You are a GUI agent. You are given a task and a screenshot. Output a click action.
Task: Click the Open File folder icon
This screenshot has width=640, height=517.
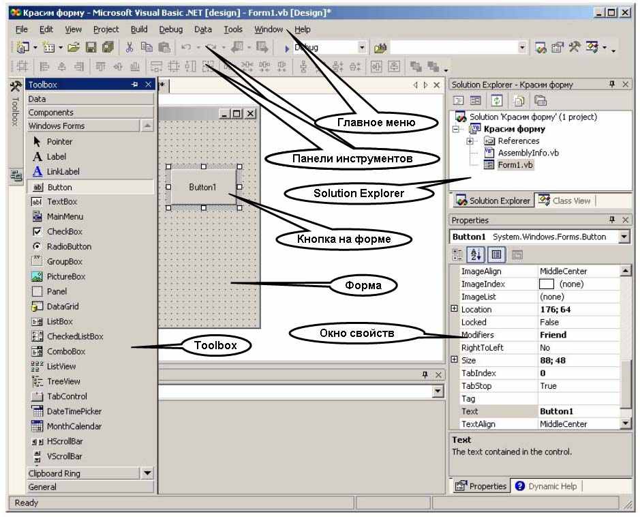click(74, 47)
